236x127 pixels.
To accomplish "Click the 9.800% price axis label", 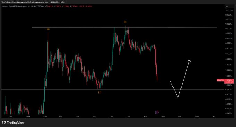I will click(x=228, y=15).
